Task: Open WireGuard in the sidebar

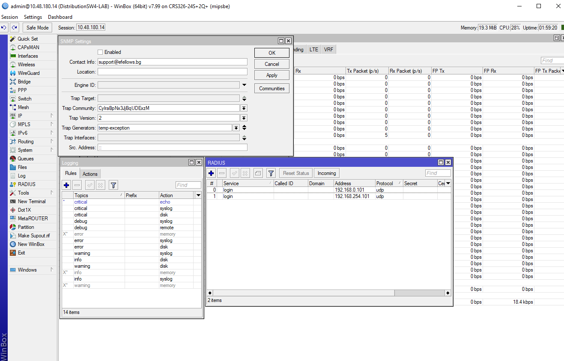Action: [29, 73]
